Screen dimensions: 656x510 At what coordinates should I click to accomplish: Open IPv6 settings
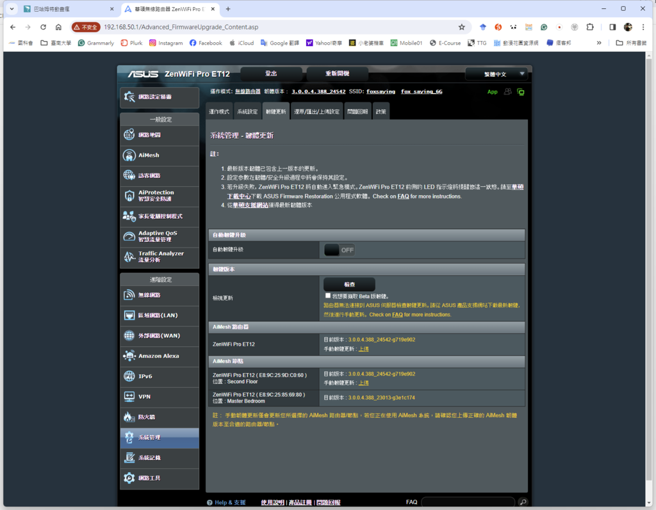click(160, 376)
